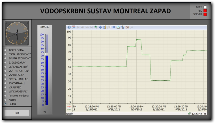
Task: Click slider scale value 100
Action: click(x=42, y=34)
